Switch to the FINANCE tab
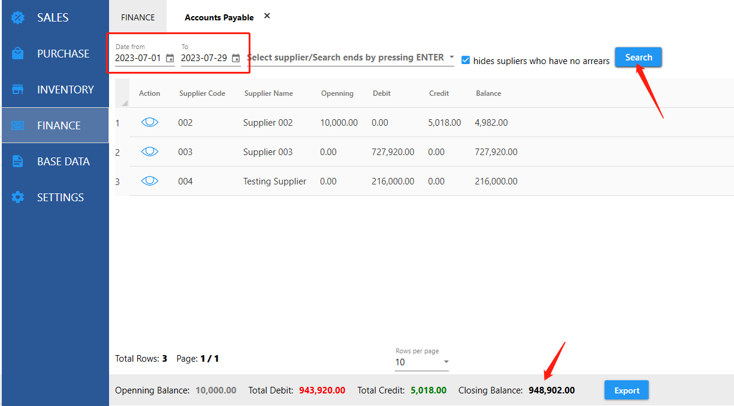Screen dimensions: 734x406 click(138, 17)
